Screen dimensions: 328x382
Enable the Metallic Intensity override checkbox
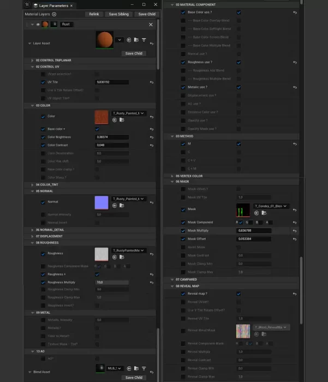coord(43,320)
